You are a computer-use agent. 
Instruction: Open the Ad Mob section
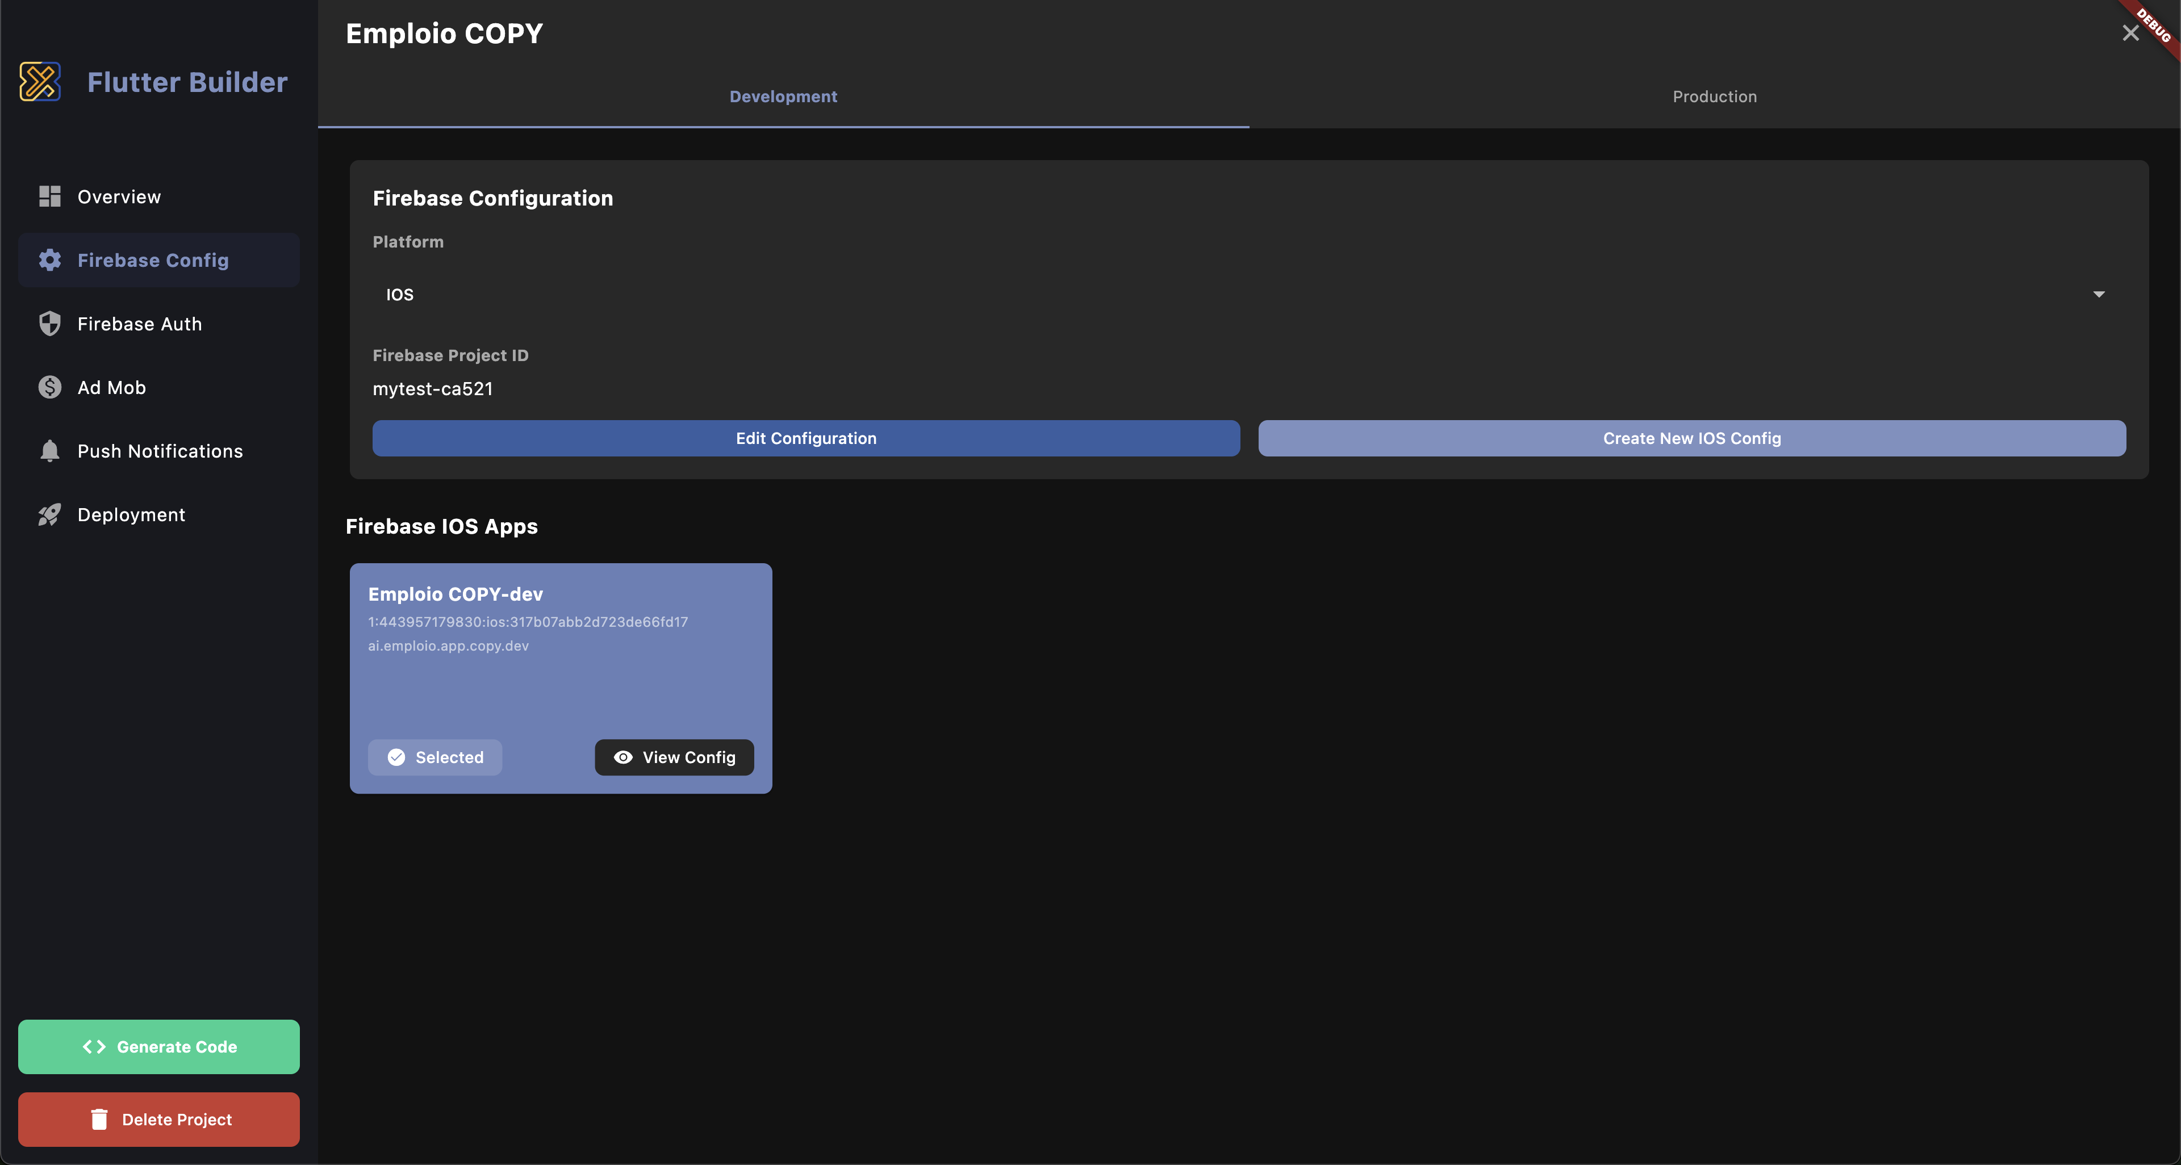coord(158,387)
